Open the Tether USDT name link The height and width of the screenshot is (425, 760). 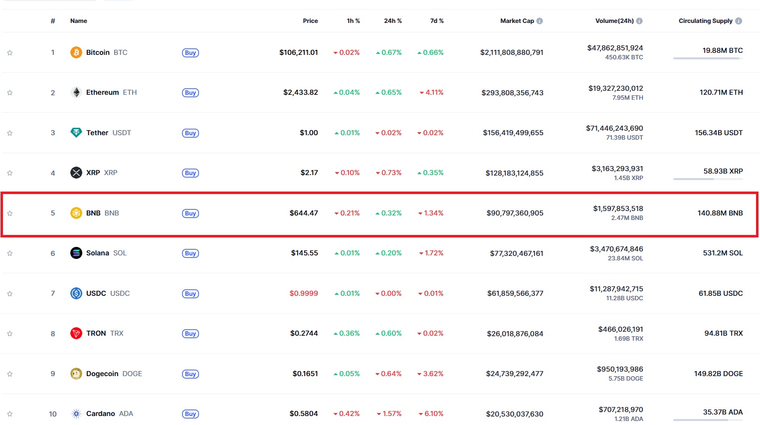tap(109, 133)
